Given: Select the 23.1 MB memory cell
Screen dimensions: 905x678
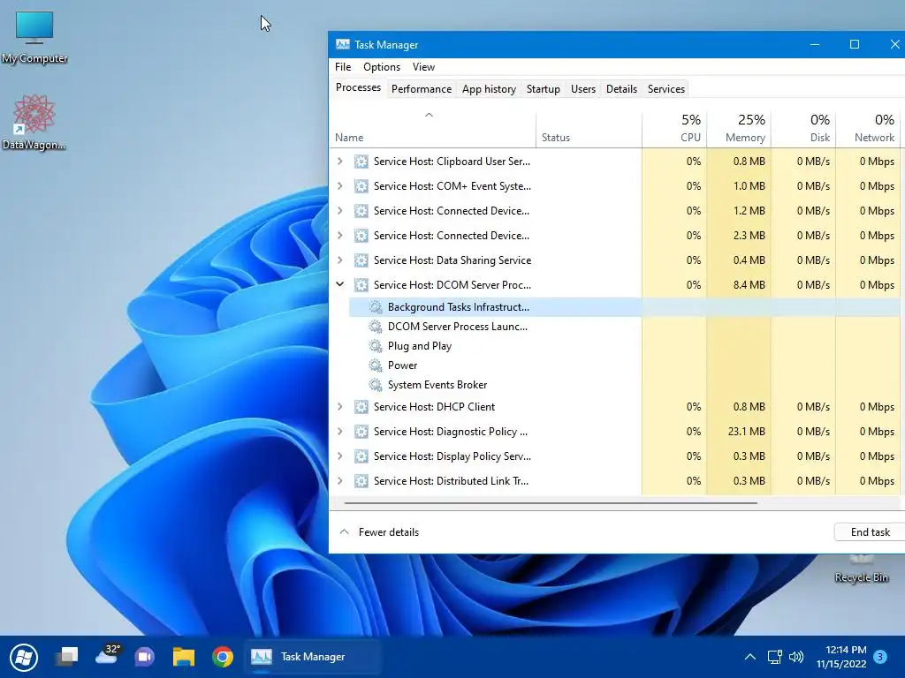Looking at the screenshot, I should 739,432.
